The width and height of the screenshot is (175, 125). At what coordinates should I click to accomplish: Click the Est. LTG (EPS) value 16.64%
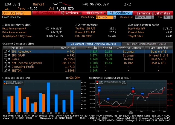tap(112, 36)
